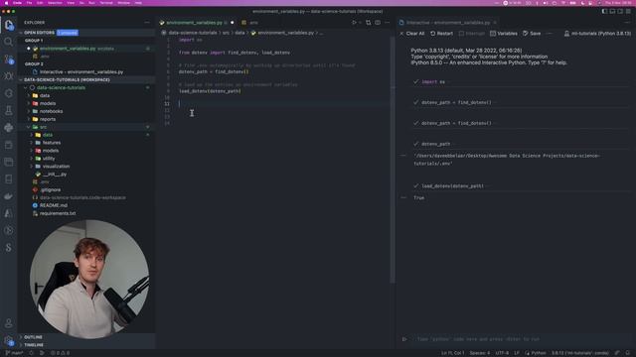Open the dropdown arrow beside run icon
The height and width of the screenshot is (357, 636).
click(360, 23)
